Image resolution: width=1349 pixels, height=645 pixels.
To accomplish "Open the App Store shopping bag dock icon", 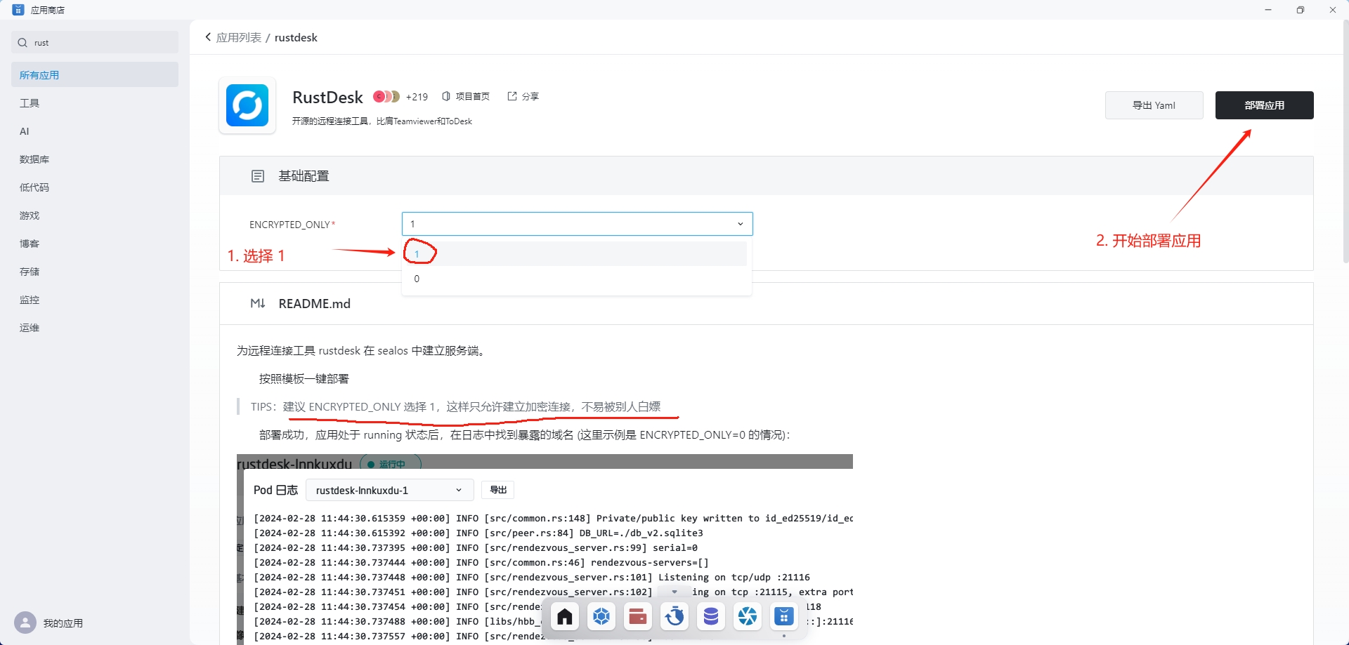I will (x=784, y=617).
